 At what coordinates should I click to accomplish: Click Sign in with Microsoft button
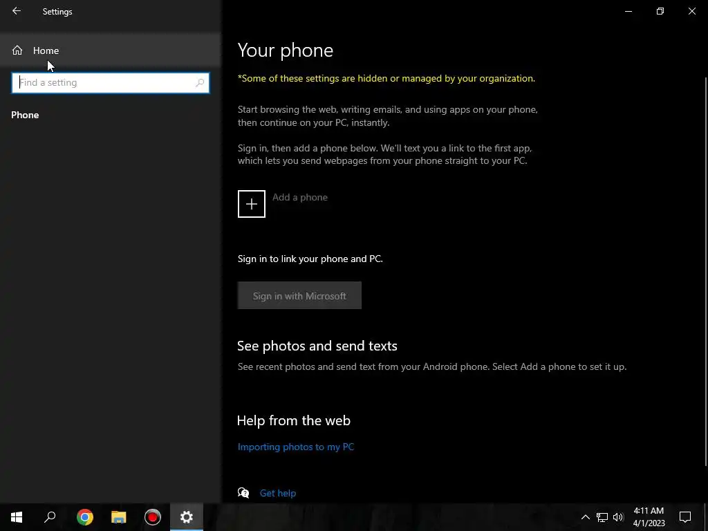[299, 296]
